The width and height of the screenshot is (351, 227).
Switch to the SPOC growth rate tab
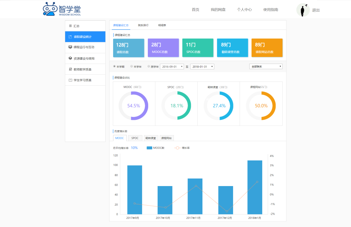click(x=135, y=138)
